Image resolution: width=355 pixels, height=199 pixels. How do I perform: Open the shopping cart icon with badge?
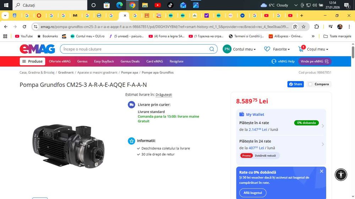click(x=301, y=49)
